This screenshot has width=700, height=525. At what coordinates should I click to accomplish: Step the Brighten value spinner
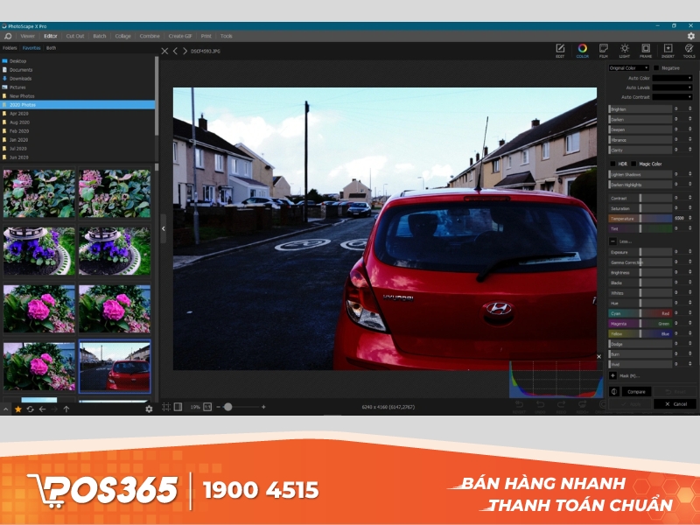tap(689, 108)
